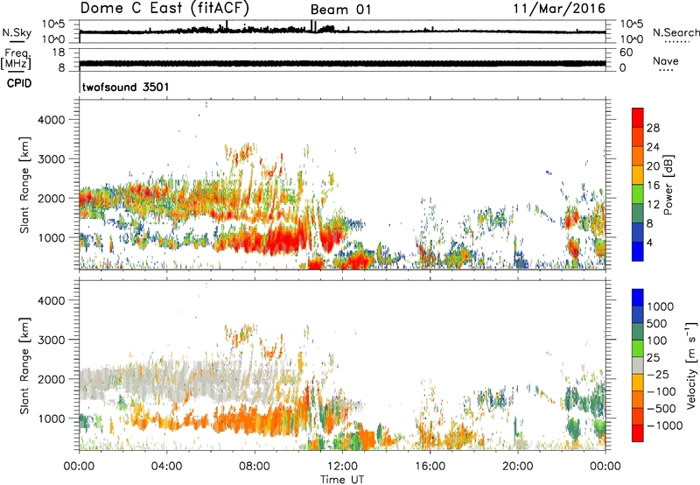Click the "20" power colorbar value

[x=653, y=166]
